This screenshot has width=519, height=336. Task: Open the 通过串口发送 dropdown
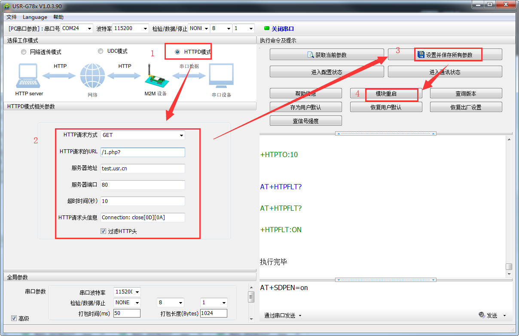coord(283,315)
